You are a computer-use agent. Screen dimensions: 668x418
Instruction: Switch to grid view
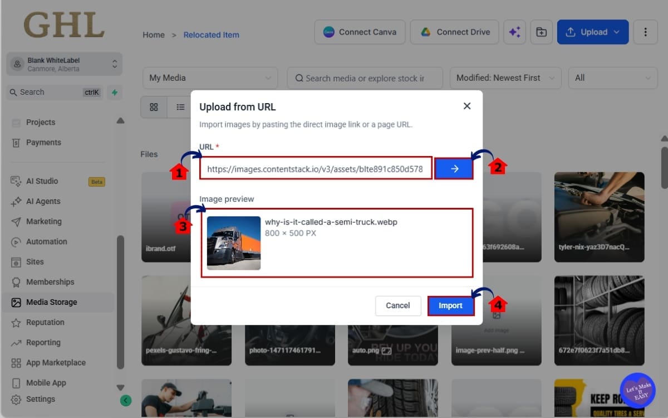tap(154, 107)
